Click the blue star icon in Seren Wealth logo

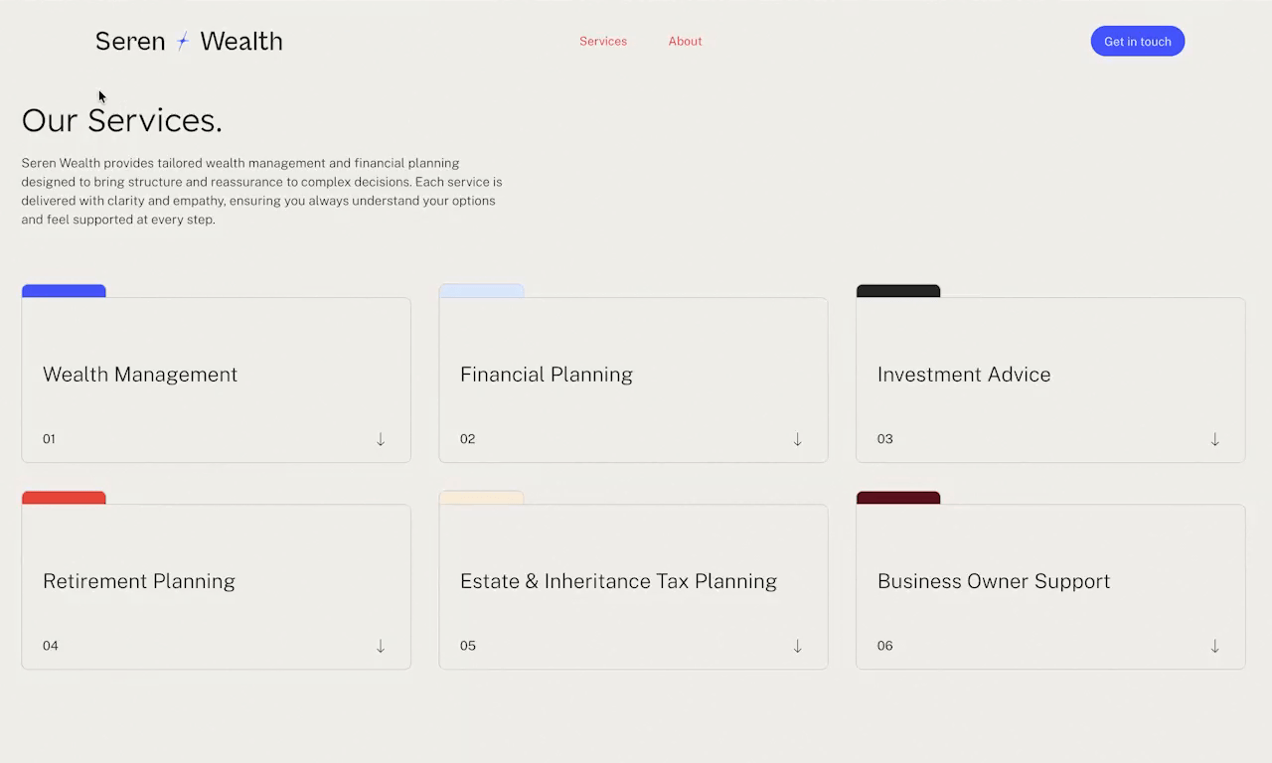pos(183,41)
